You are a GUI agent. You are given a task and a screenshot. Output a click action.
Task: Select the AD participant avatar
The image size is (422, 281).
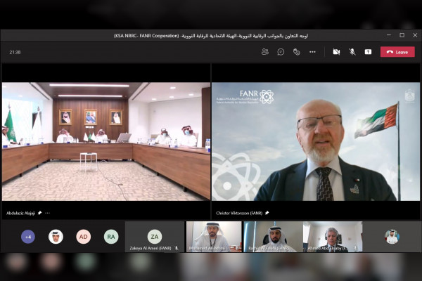coord(83,237)
